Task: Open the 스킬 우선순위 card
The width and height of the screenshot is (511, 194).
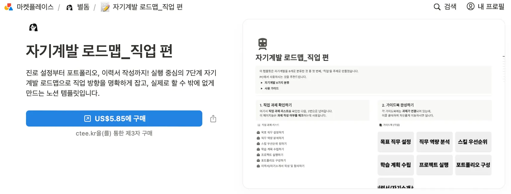Action: [472, 142]
